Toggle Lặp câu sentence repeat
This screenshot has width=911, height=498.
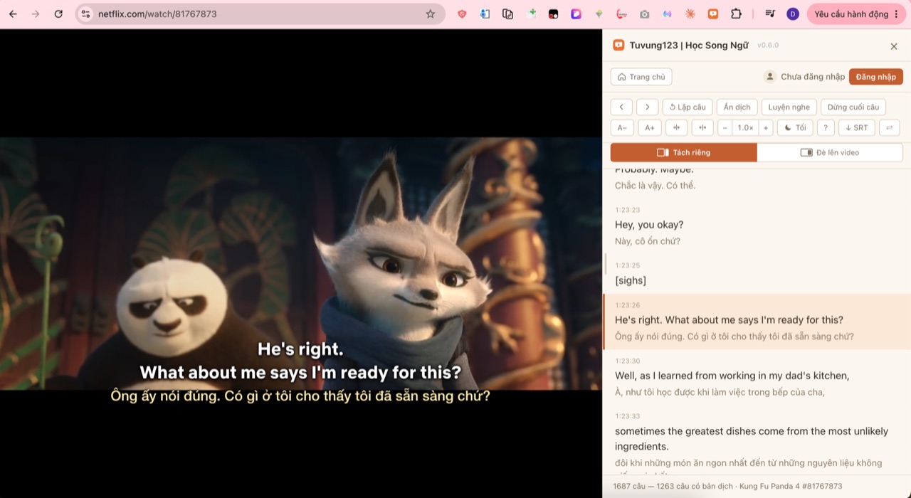tap(688, 107)
